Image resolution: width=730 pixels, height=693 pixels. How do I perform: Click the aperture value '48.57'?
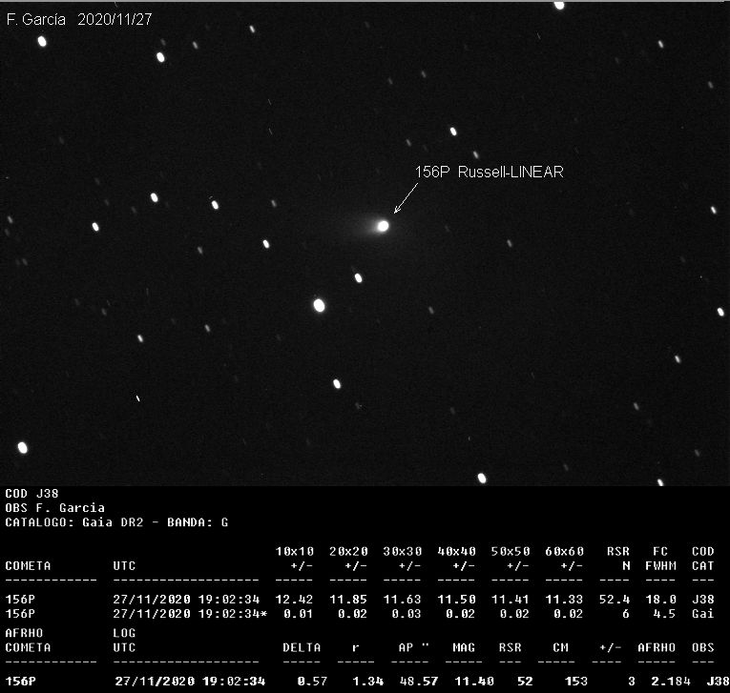click(419, 682)
